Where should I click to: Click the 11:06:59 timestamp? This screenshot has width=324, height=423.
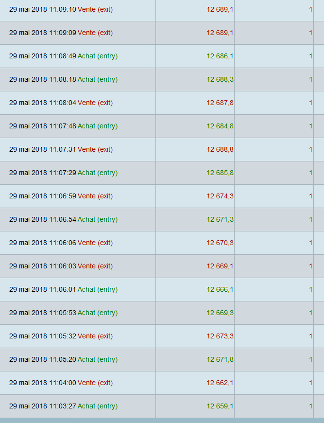(x=43, y=196)
